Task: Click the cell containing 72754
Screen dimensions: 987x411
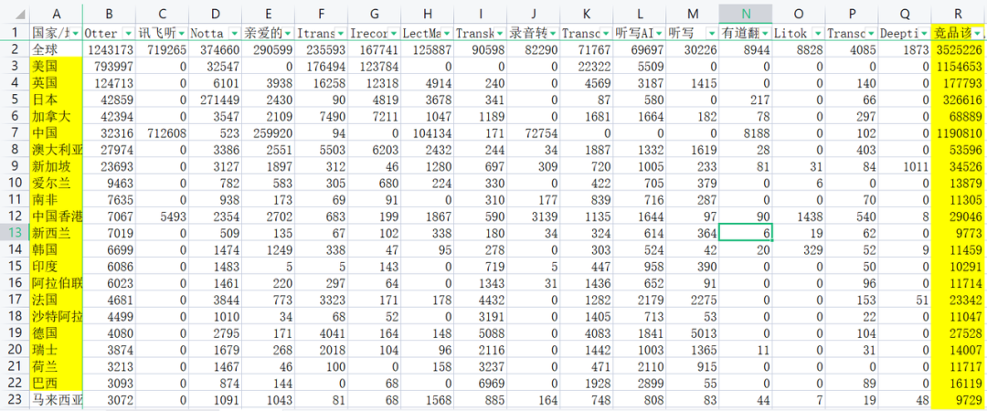Action: click(534, 132)
